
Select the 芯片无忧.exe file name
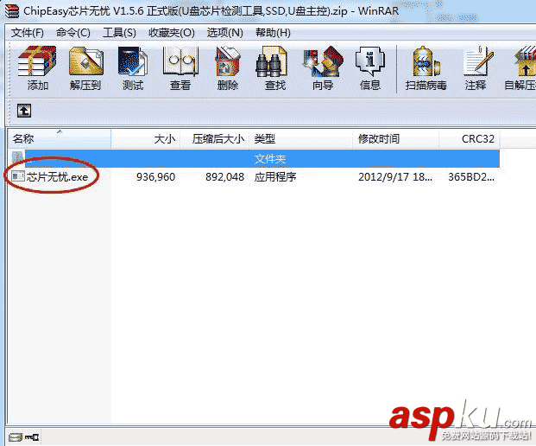pos(58,177)
